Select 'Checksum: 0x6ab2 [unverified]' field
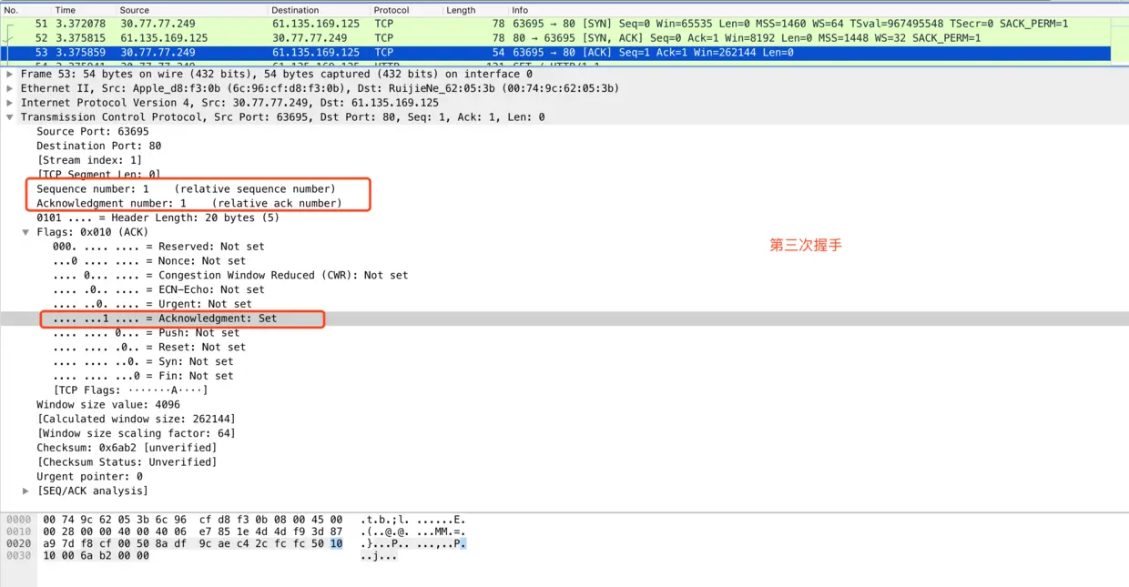 tap(127, 448)
